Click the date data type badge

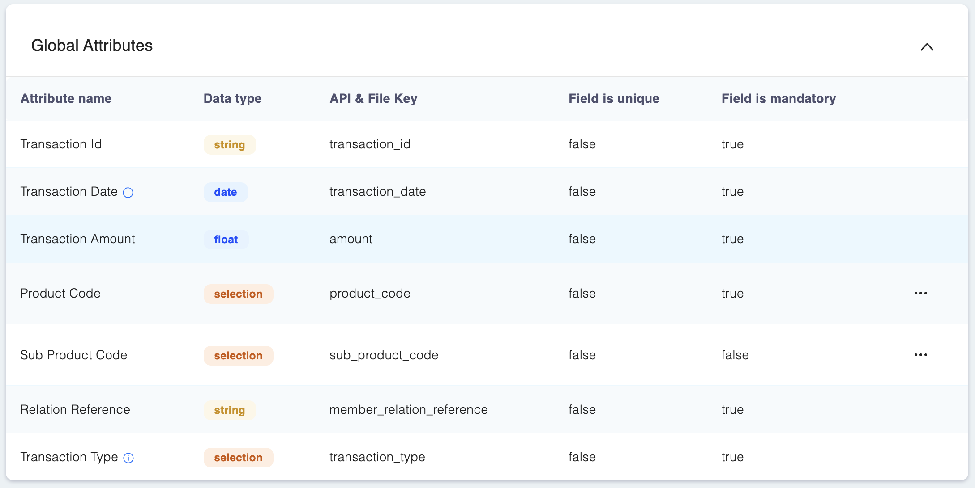pos(225,192)
